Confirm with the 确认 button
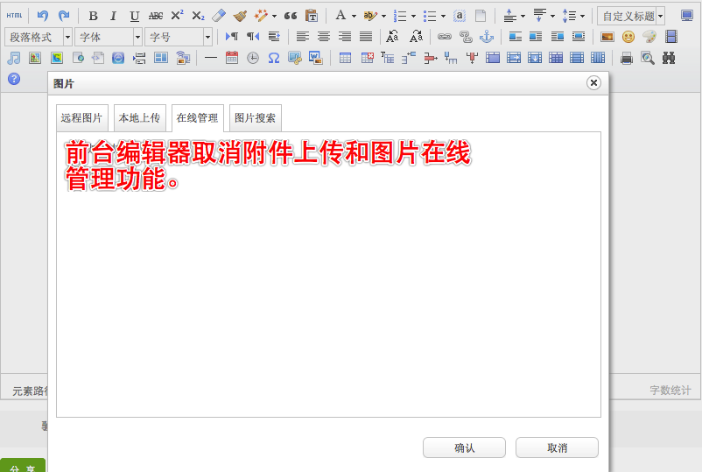The image size is (702, 472). click(464, 447)
